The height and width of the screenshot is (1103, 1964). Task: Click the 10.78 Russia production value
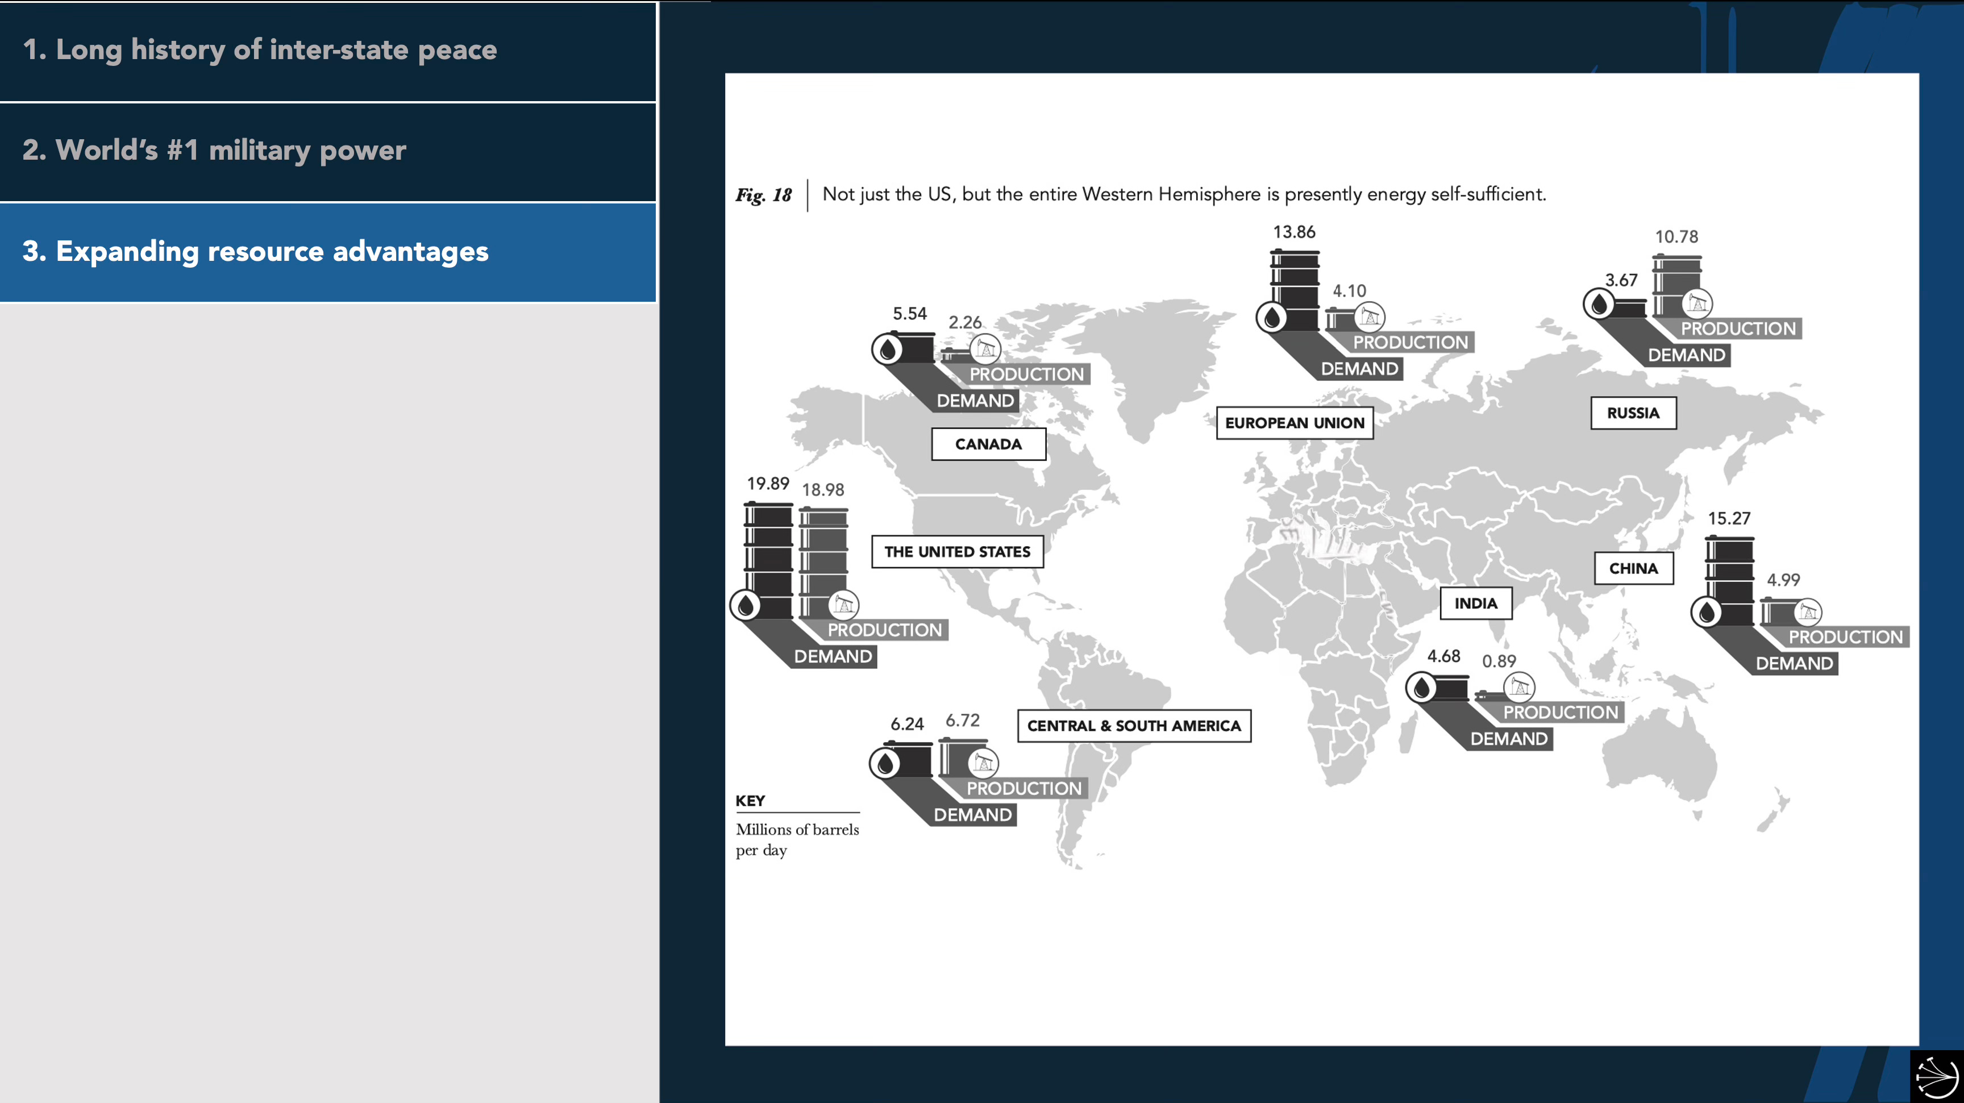tap(1676, 236)
